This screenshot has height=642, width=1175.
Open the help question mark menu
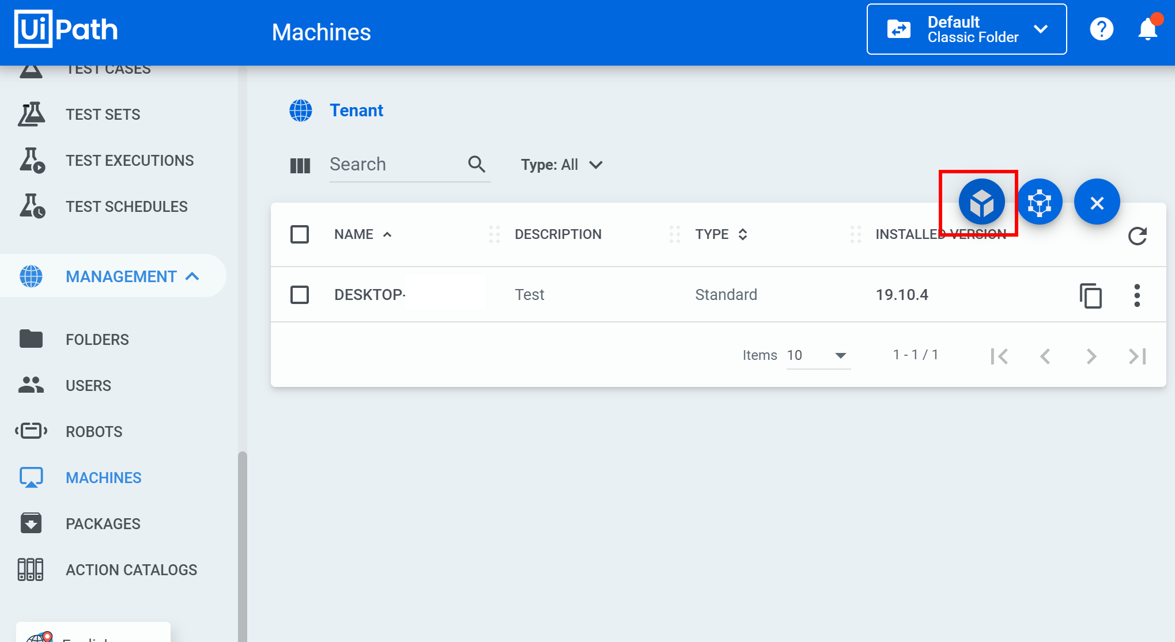pos(1101,29)
